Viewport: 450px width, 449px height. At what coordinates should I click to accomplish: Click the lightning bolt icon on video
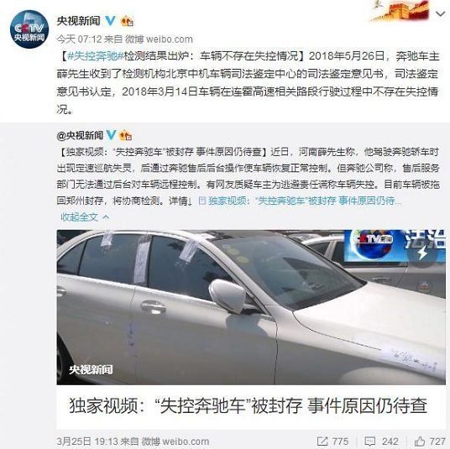(x=422, y=253)
